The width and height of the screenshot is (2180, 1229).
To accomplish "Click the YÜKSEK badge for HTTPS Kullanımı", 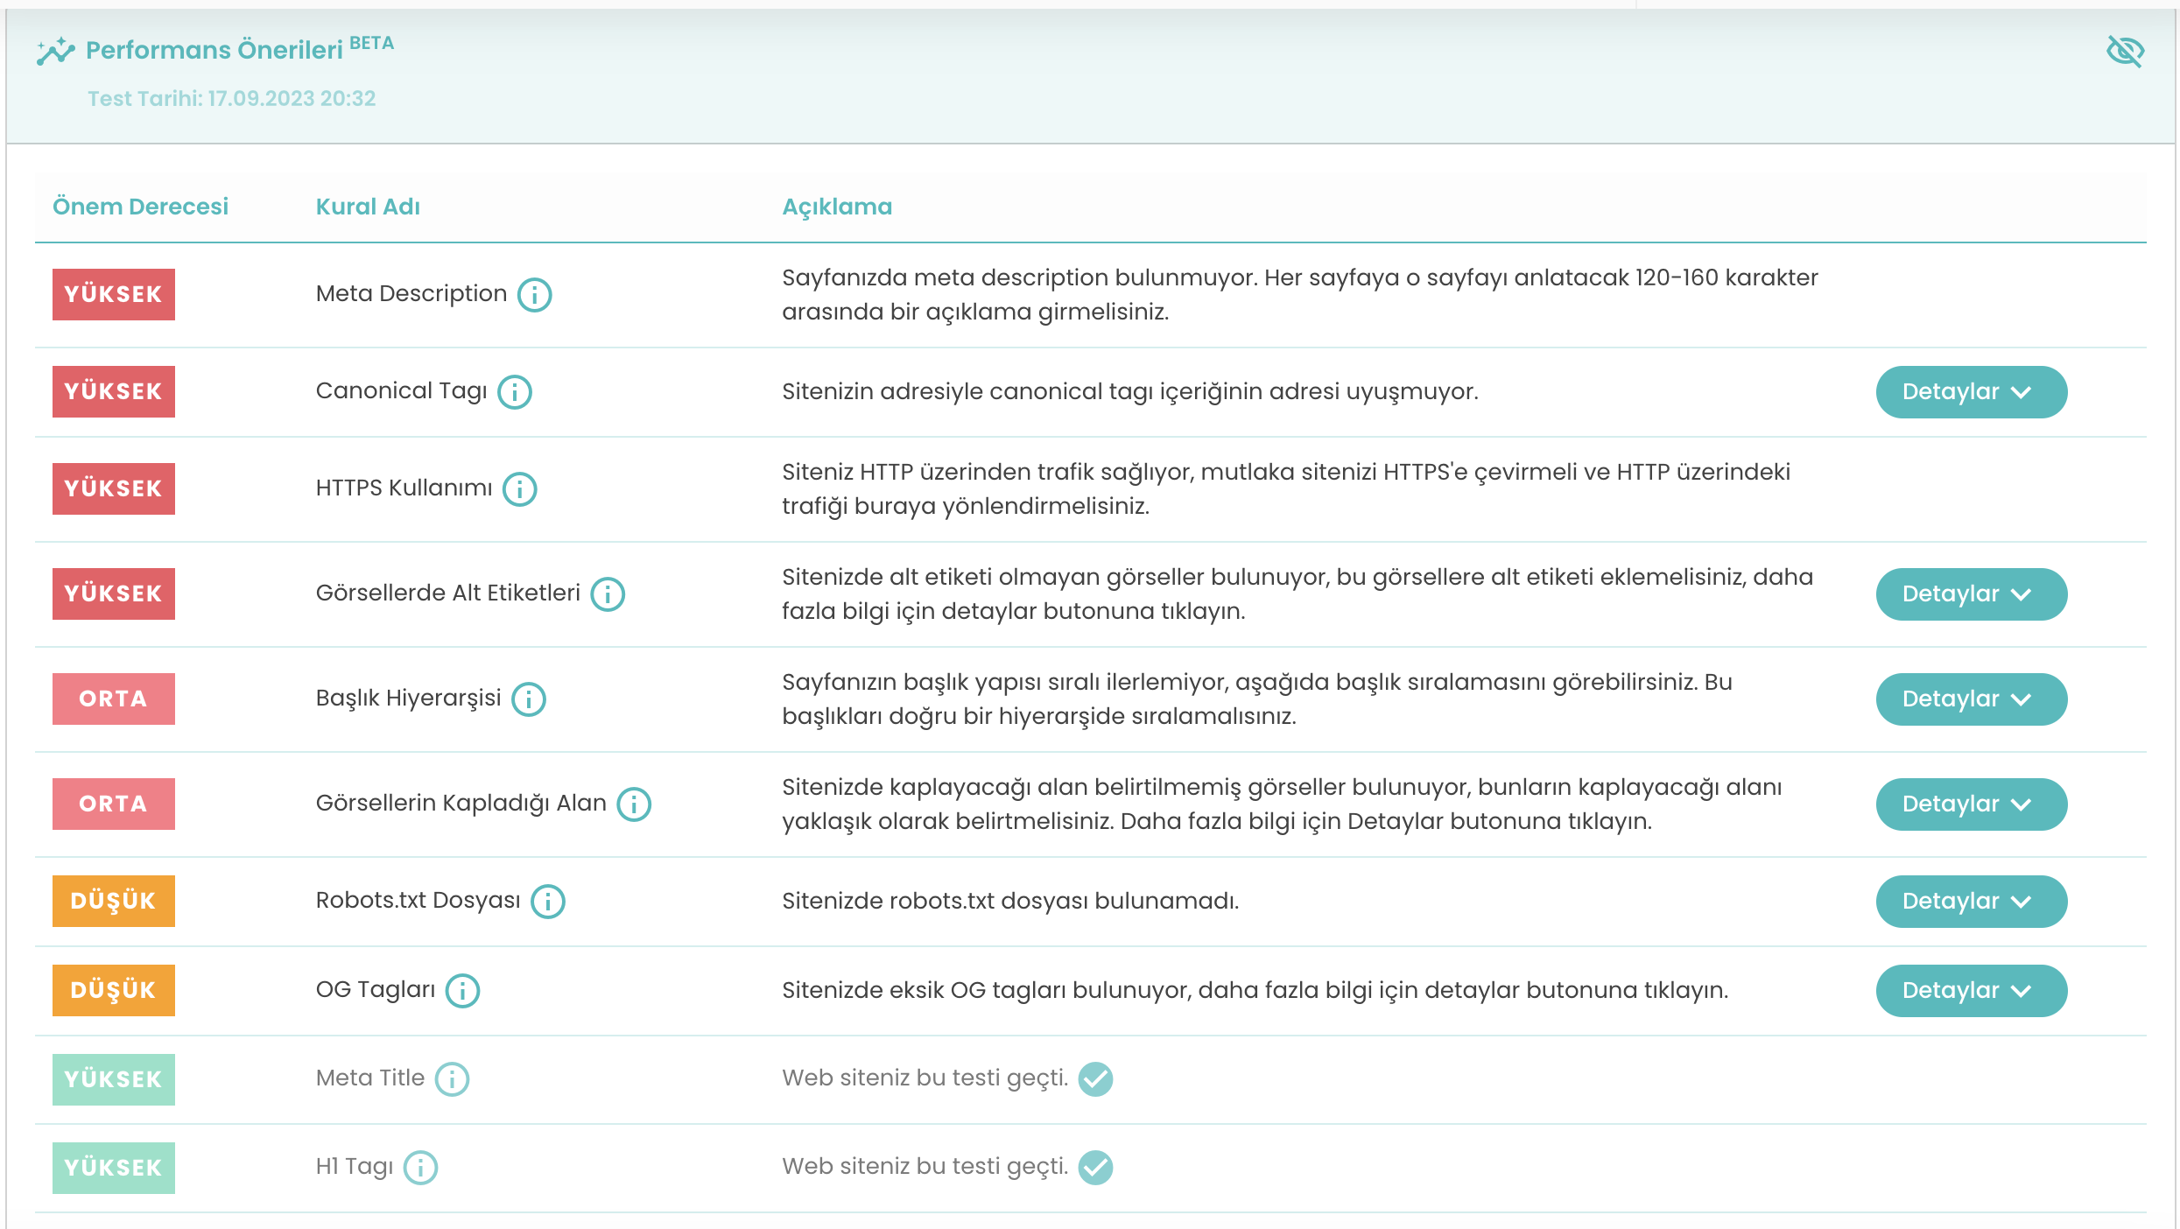I will pos(114,488).
